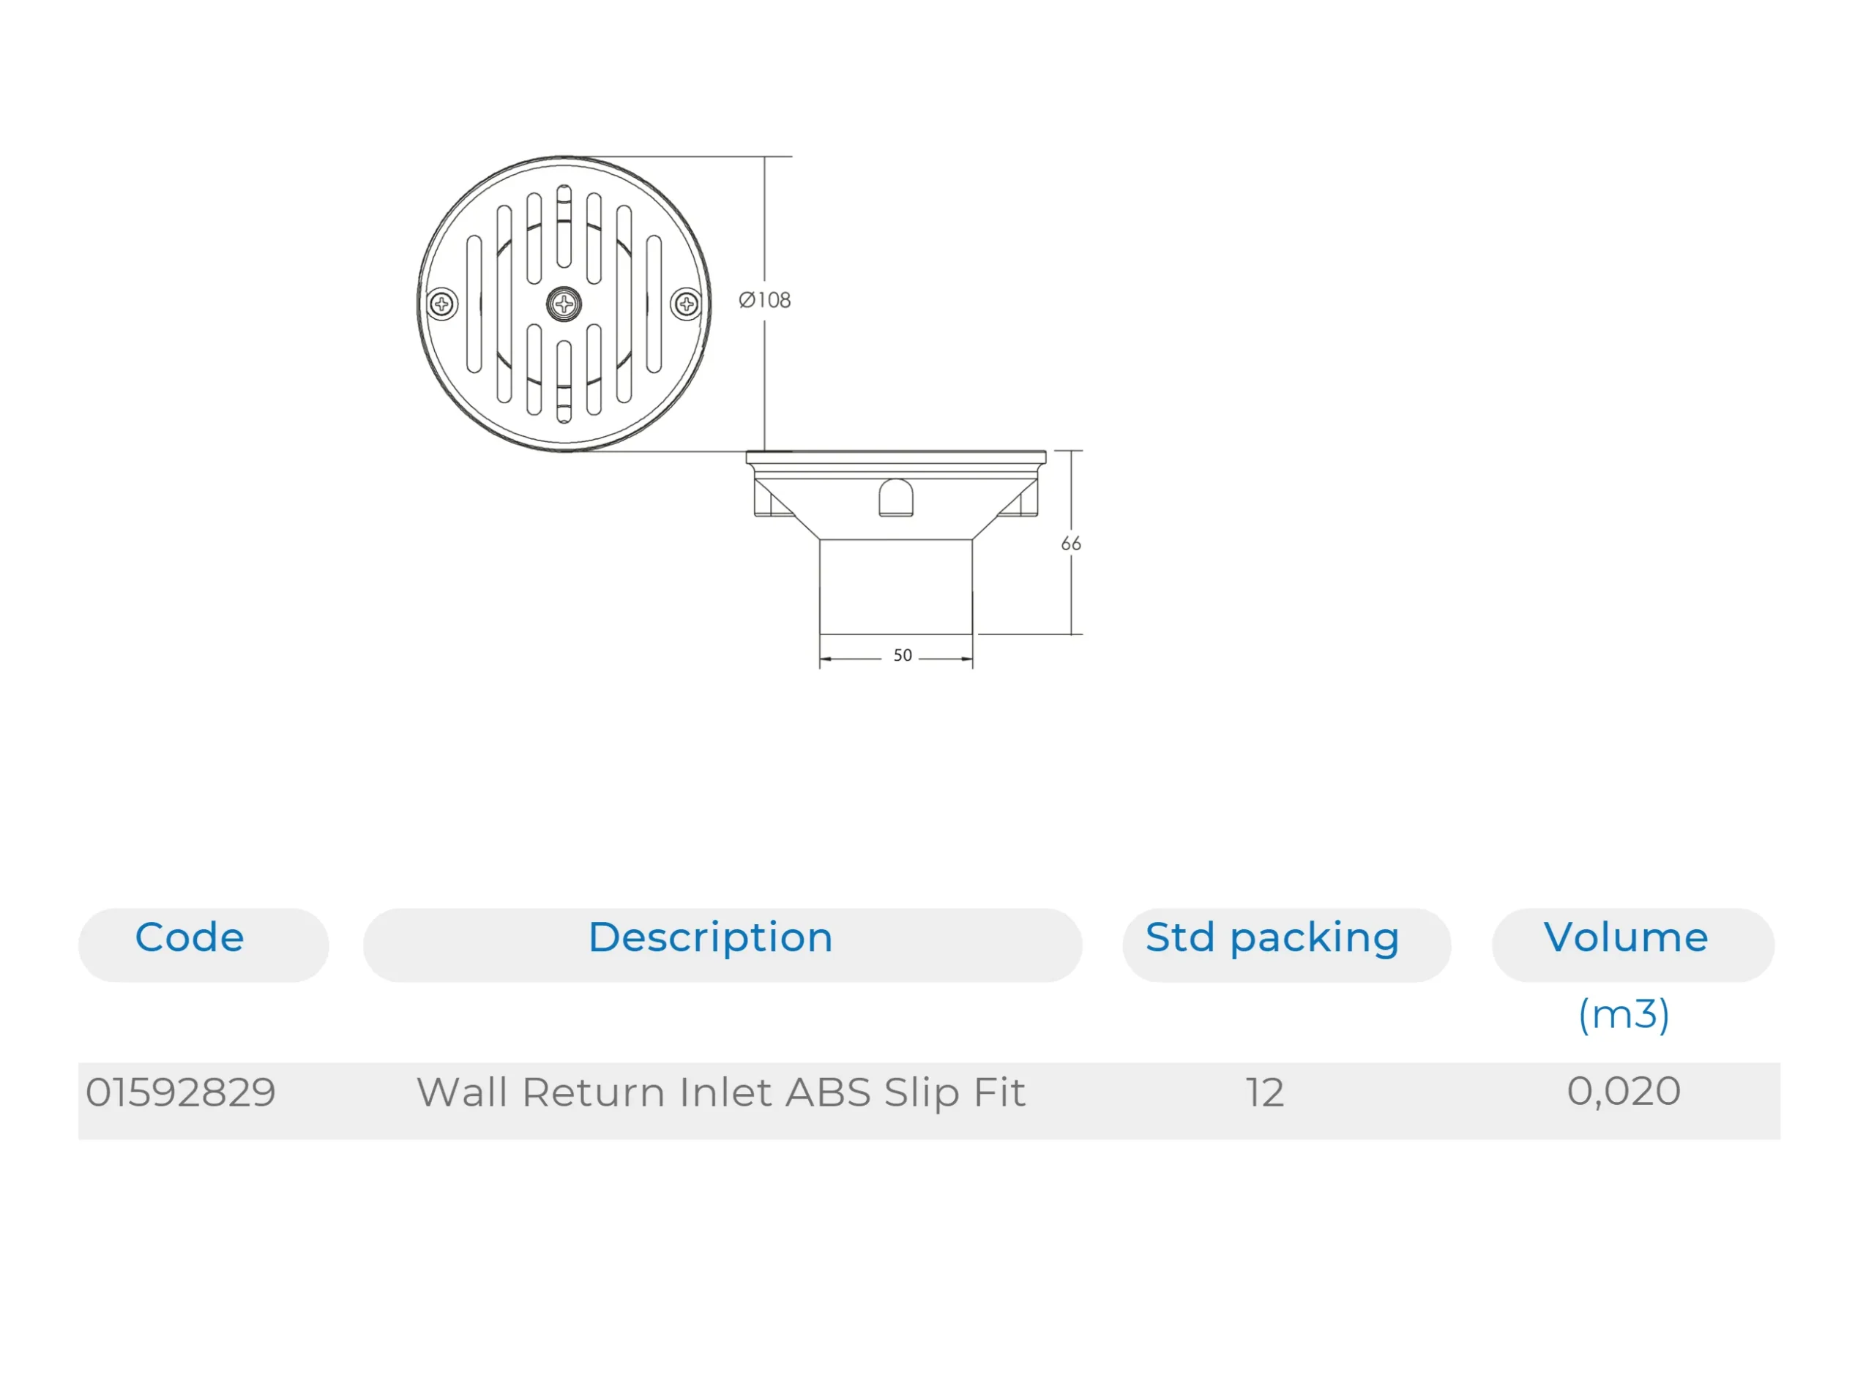This screenshot has width=1874, height=1391.
Task: Click the 66 height dimension label
Action: pyautogui.click(x=1070, y=544)
